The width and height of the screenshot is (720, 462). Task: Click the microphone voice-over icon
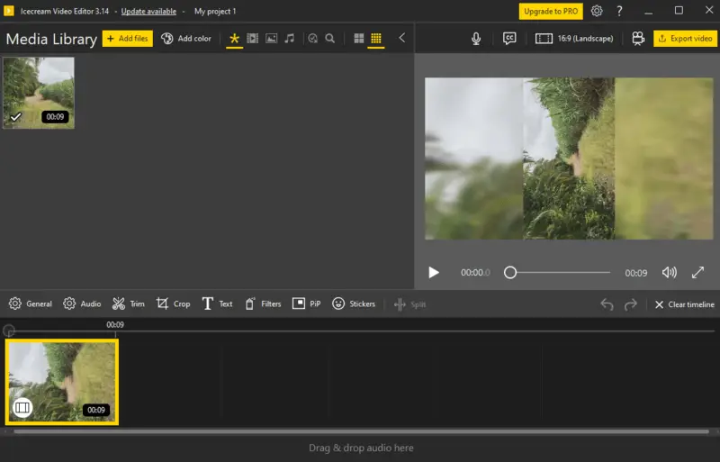click(476, 39)
